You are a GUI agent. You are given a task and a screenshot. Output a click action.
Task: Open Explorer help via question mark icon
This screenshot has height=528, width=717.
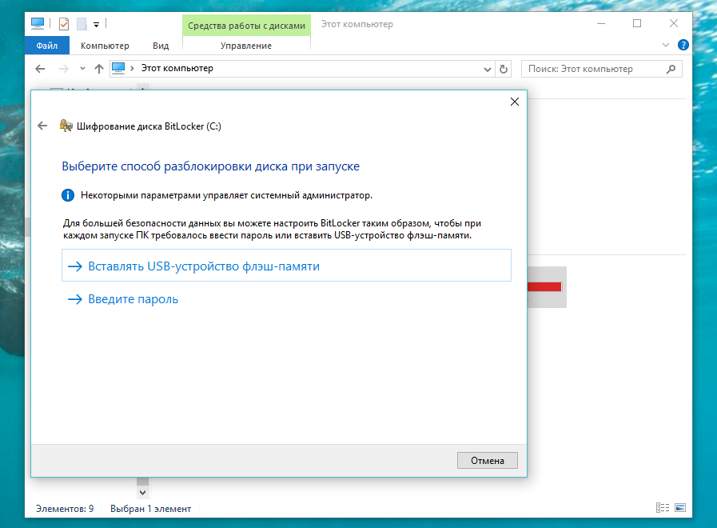683,46
